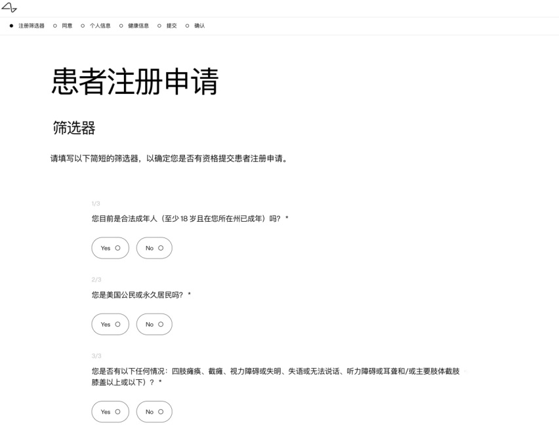Viewport: 559px width, 431px height.
Task: Click the 2/3 question counter
Action: click(x=96, y=279)
